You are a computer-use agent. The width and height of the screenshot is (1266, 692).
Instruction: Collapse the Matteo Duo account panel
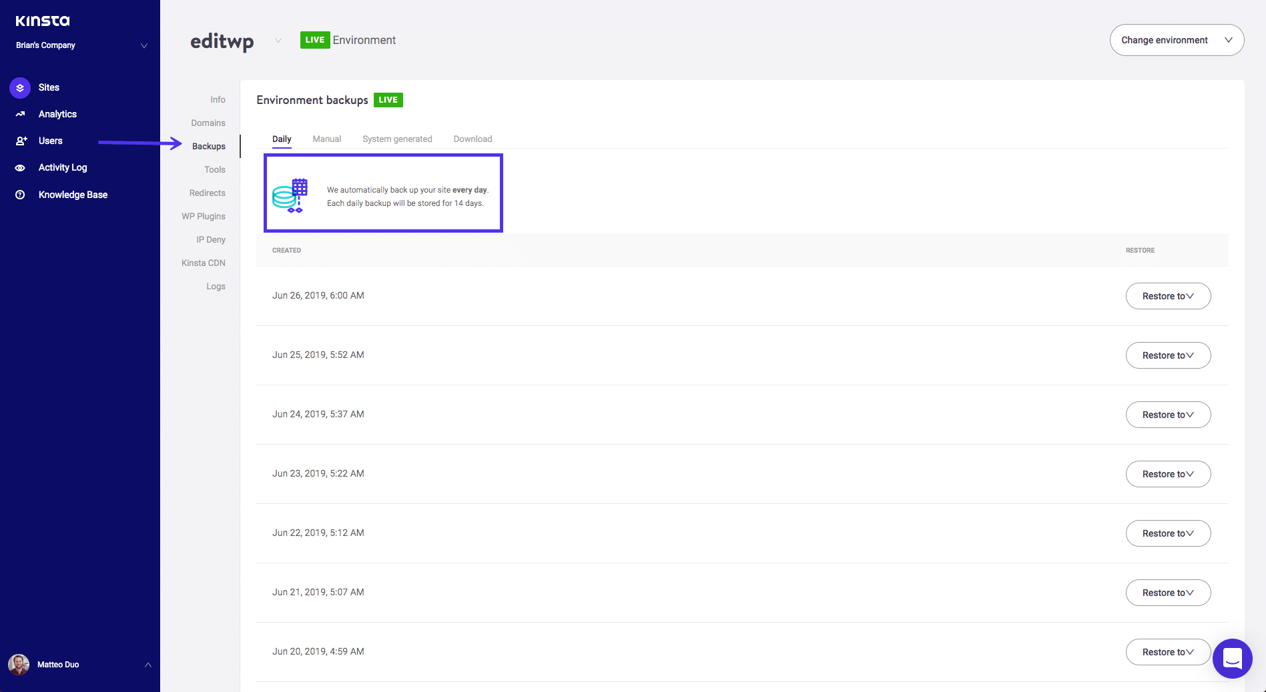click(147, 664)
